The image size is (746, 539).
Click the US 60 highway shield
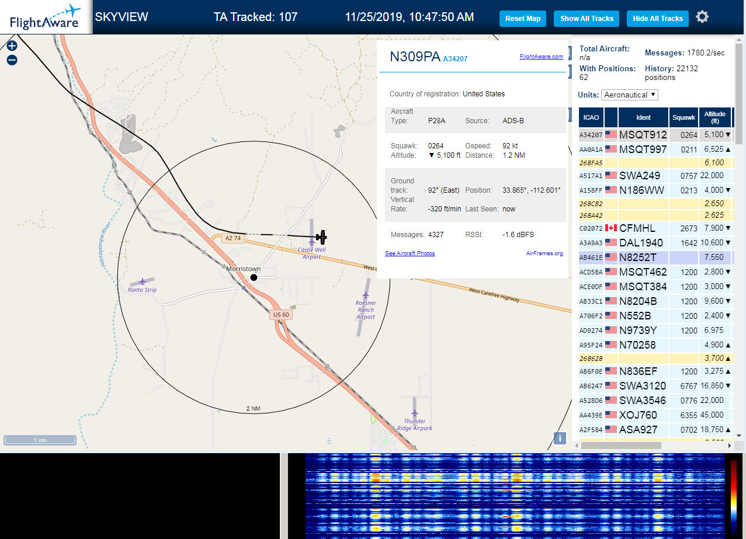[x=281, y=315]
